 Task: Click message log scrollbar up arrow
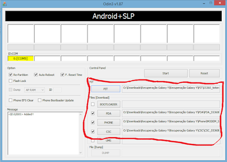(81, 114)
